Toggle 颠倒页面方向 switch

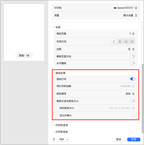pyautogui.click(x=133, y=56)
